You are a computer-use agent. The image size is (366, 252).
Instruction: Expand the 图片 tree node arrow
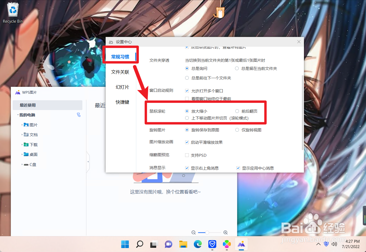(22, 125)
